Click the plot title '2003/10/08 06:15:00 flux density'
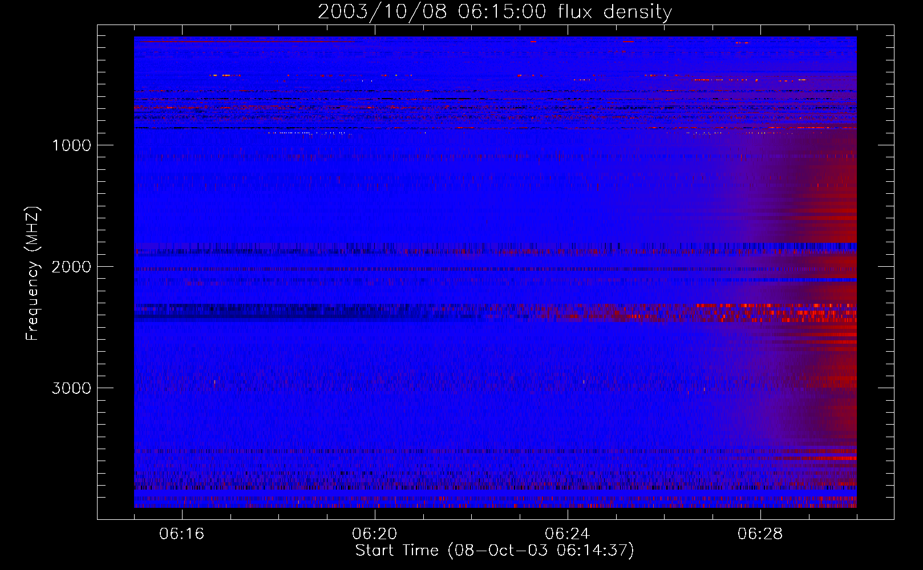Viewport: 923px width, 570px height. click(495, 12)
